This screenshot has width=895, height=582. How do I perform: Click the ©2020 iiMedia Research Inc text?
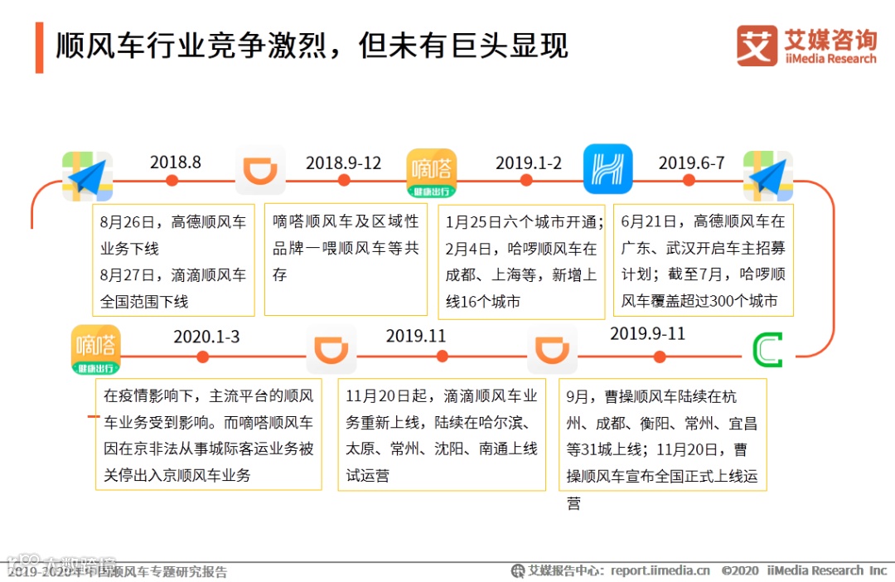tap(804, 570)
